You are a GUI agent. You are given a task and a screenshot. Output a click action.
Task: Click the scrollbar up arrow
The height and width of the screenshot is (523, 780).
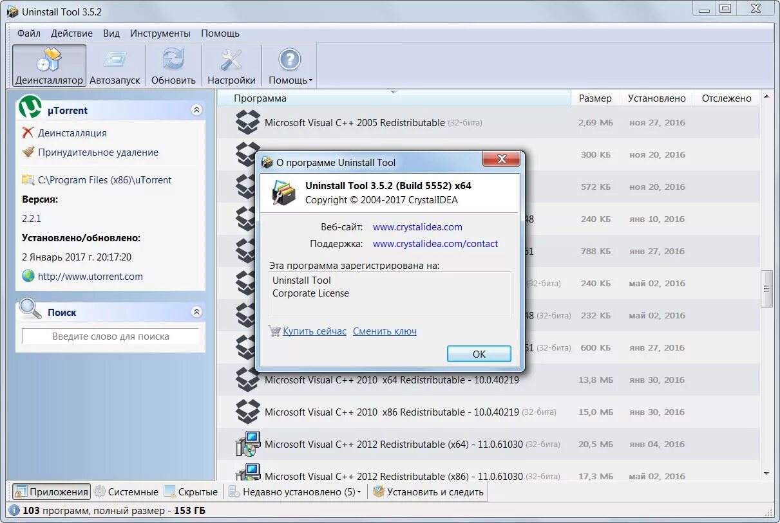click(x=766, y=97)
